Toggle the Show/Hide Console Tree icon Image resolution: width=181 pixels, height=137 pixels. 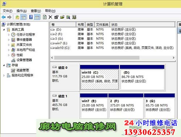pos(24,17)
